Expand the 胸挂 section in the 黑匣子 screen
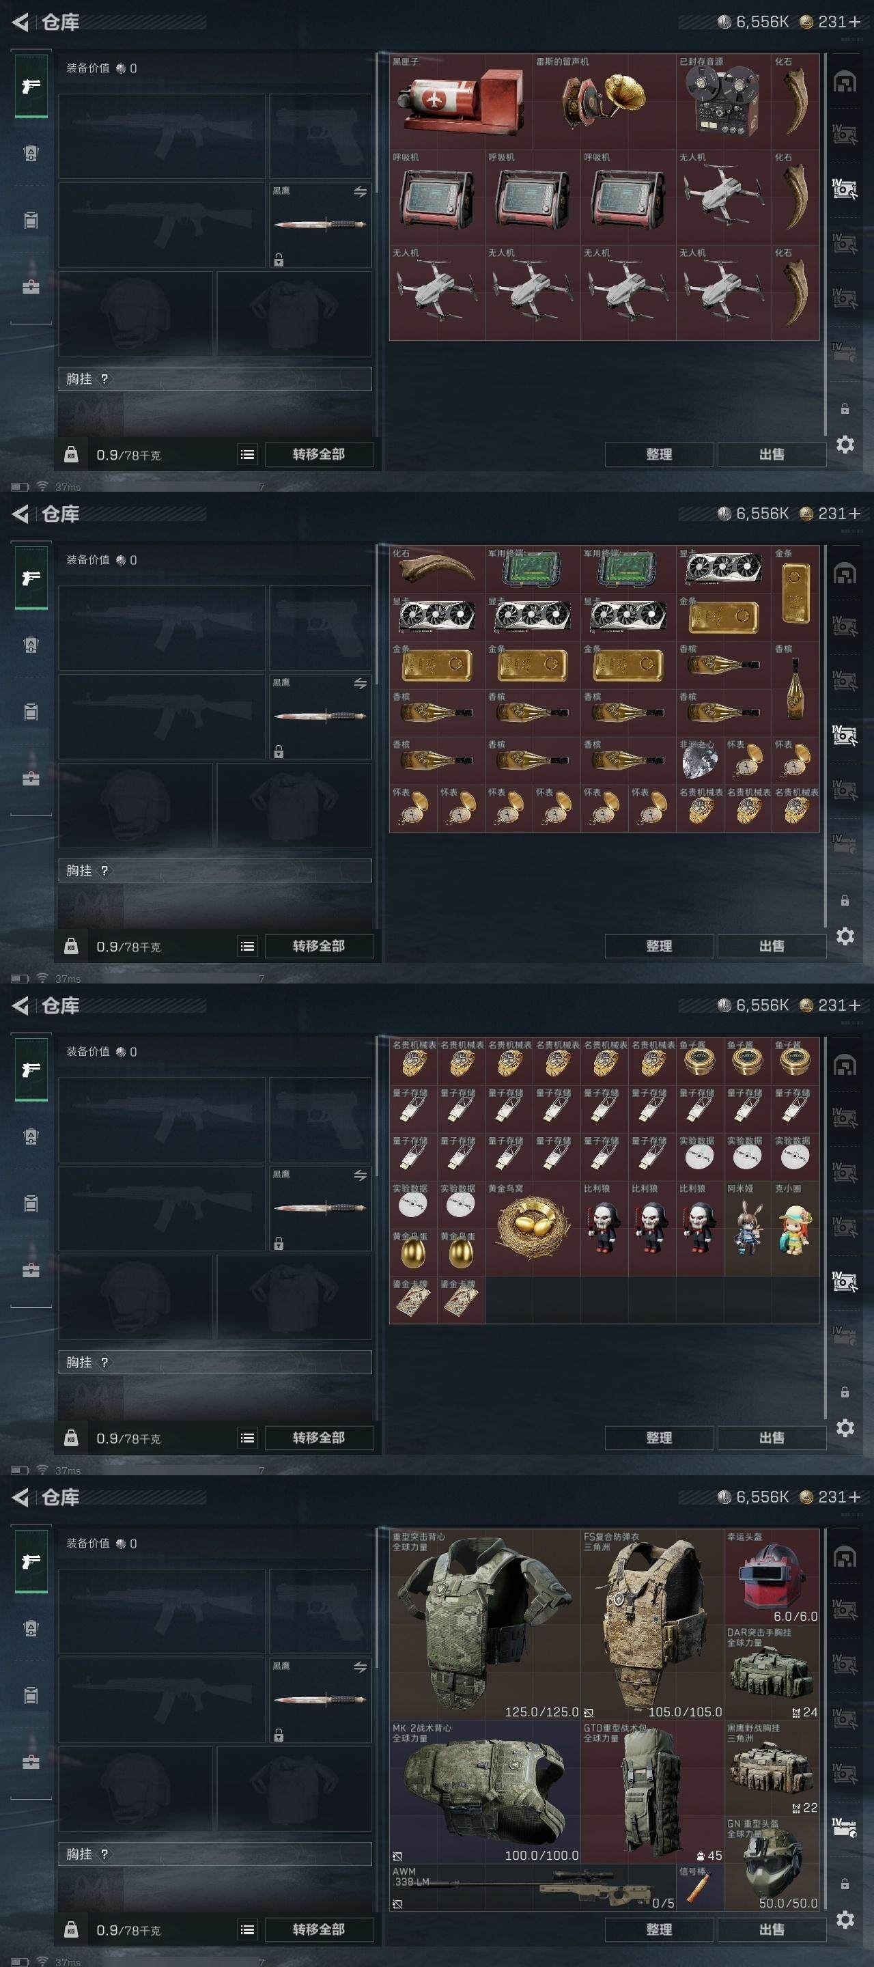Viewport: 874px width, 1967px height. [215, 379]
